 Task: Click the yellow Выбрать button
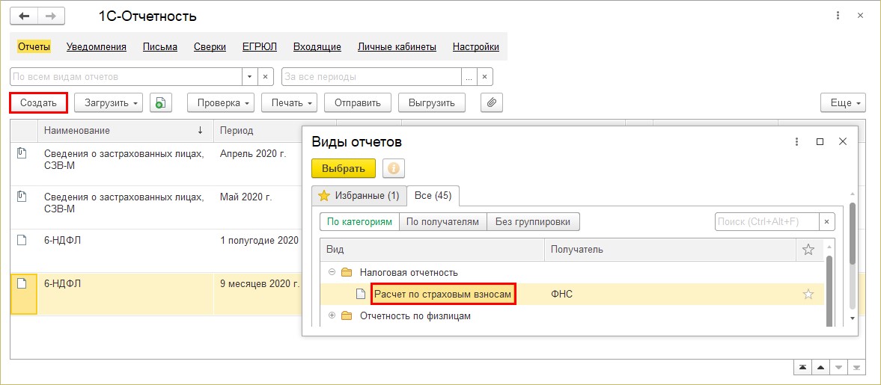[344, 168]
